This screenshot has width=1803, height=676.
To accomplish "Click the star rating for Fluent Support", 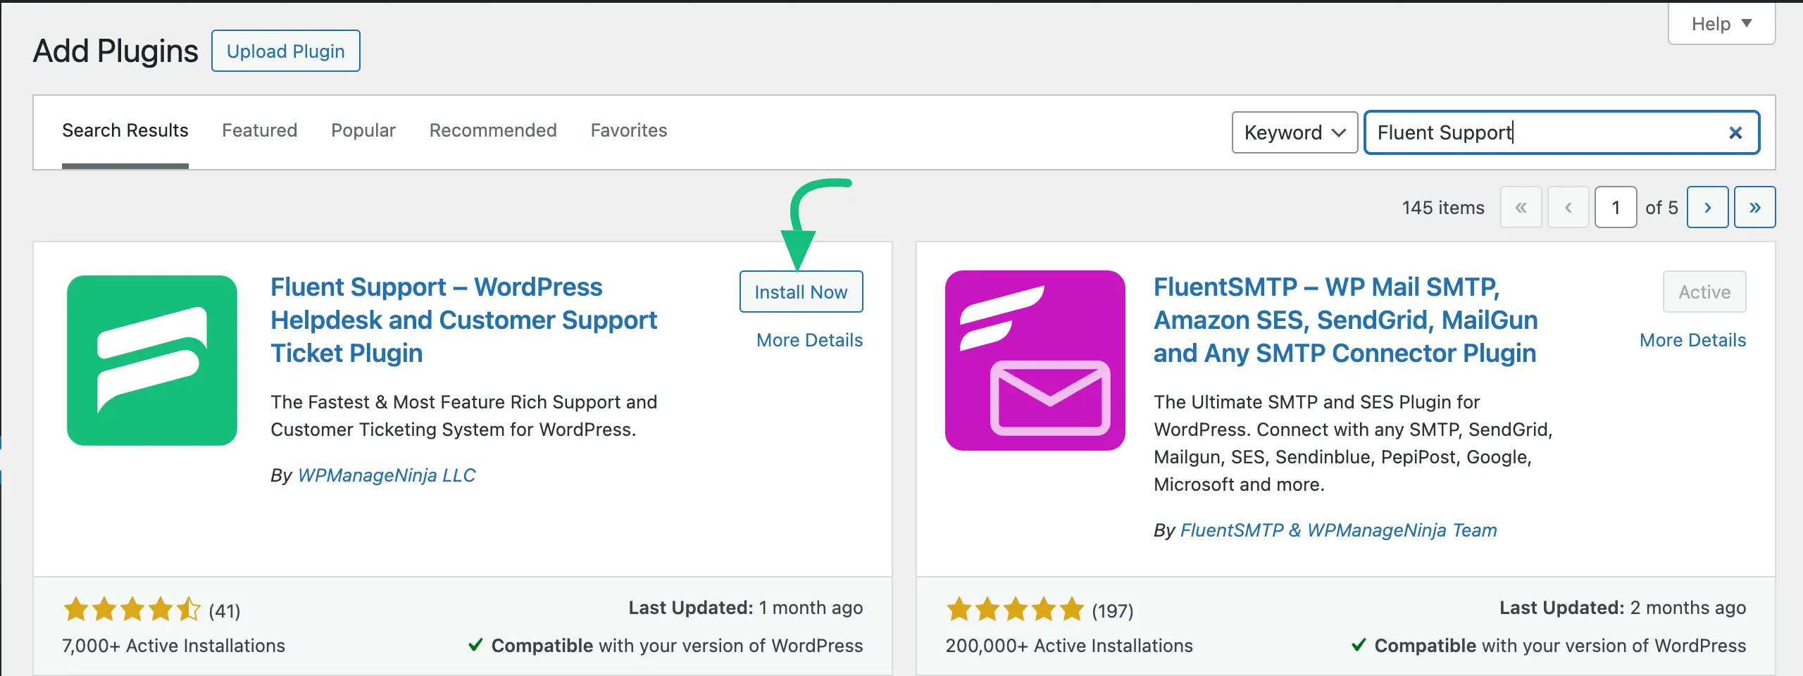I will 130,608.
